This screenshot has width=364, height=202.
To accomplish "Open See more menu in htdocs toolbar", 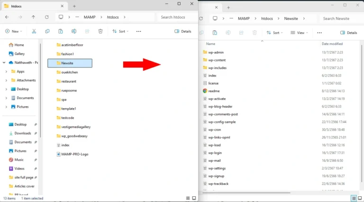I will pos(138,31).
